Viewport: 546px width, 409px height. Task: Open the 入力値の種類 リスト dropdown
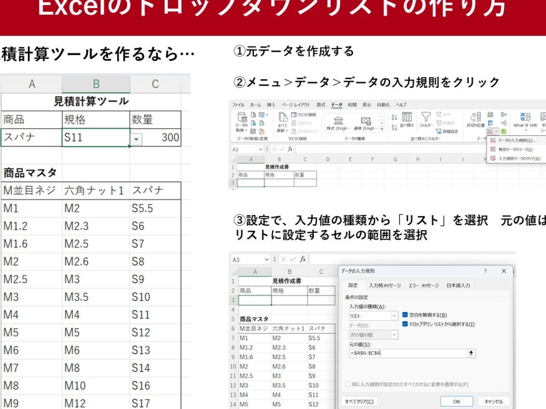pos(395,316)
